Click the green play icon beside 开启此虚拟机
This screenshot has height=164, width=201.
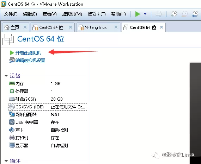tap(12, 53)
